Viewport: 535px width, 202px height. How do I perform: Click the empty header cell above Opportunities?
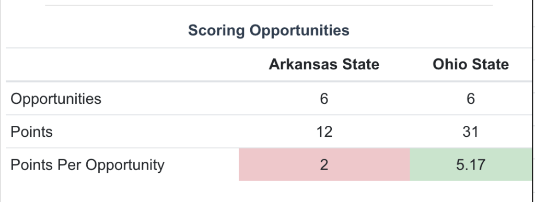(x=122, y=64)
